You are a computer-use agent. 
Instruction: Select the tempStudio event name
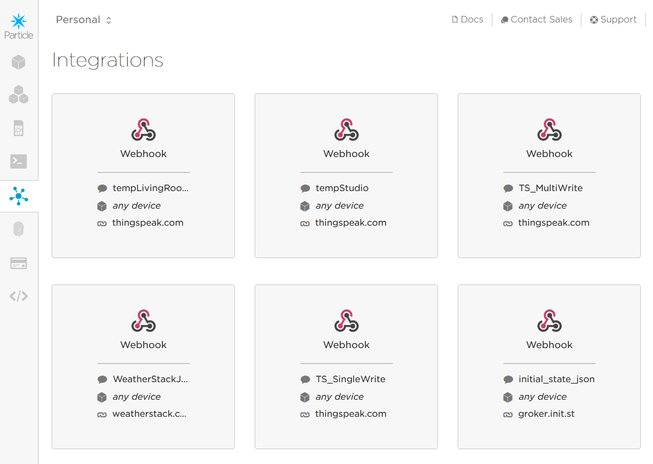point(342,188)
